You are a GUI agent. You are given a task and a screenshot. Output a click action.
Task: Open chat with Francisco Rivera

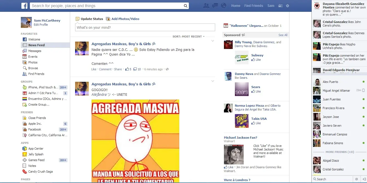tap(339, 108)
